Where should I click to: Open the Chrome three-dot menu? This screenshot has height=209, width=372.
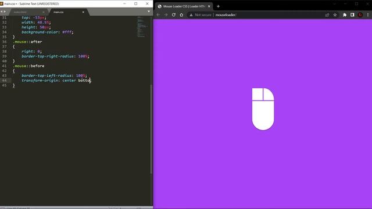(x=368, y=15)
